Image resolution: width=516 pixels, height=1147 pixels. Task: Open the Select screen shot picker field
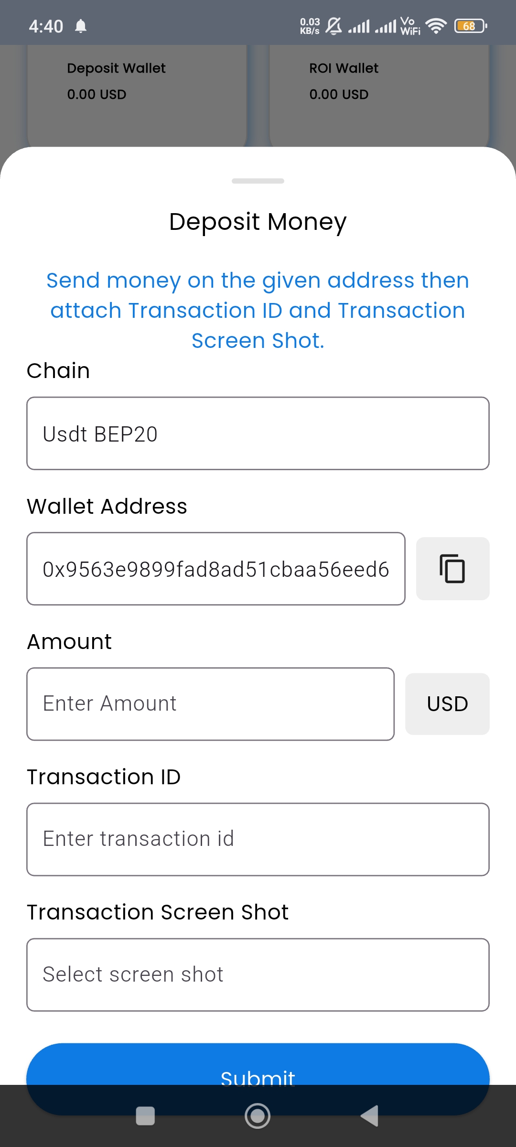258,974
